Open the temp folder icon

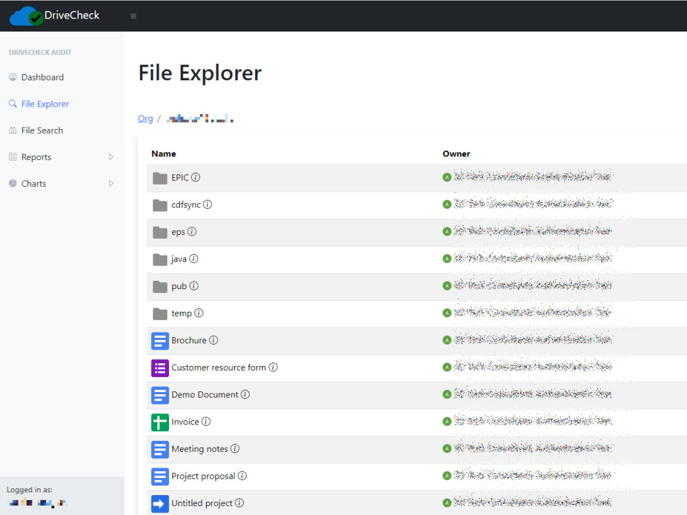click(160, 314)
